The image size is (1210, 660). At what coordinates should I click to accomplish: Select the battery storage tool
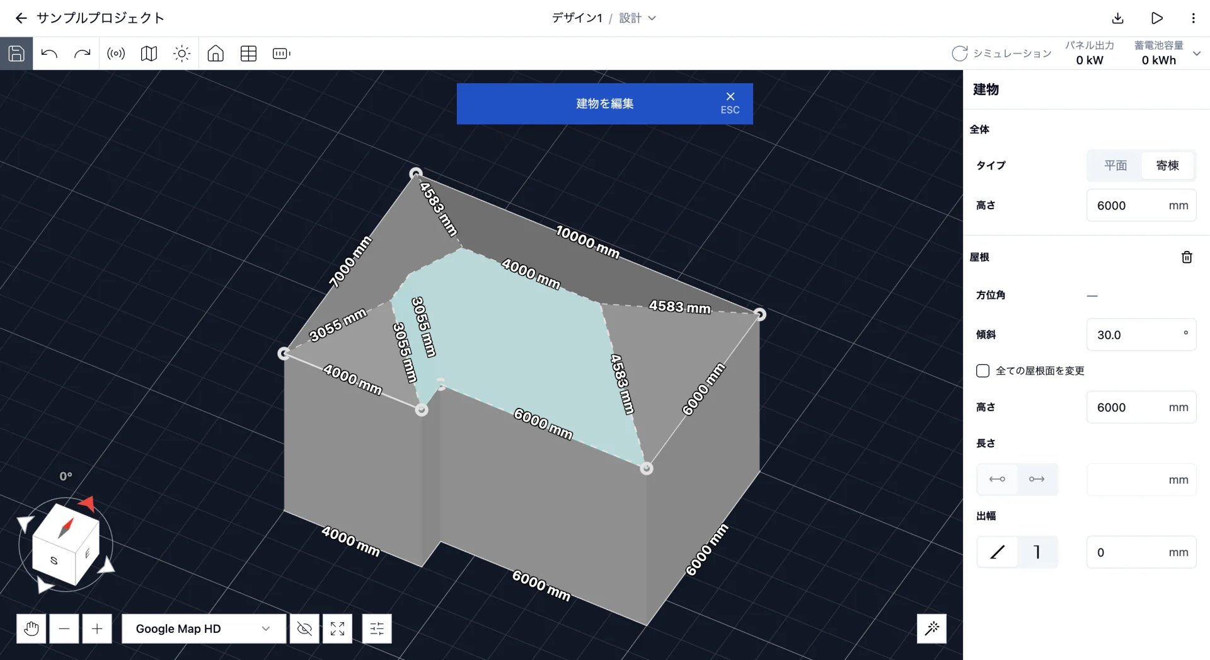pyautogui.click(x=281, y=54)
